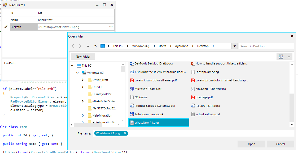Click the Users breadcrumb segment

point(163,46)
